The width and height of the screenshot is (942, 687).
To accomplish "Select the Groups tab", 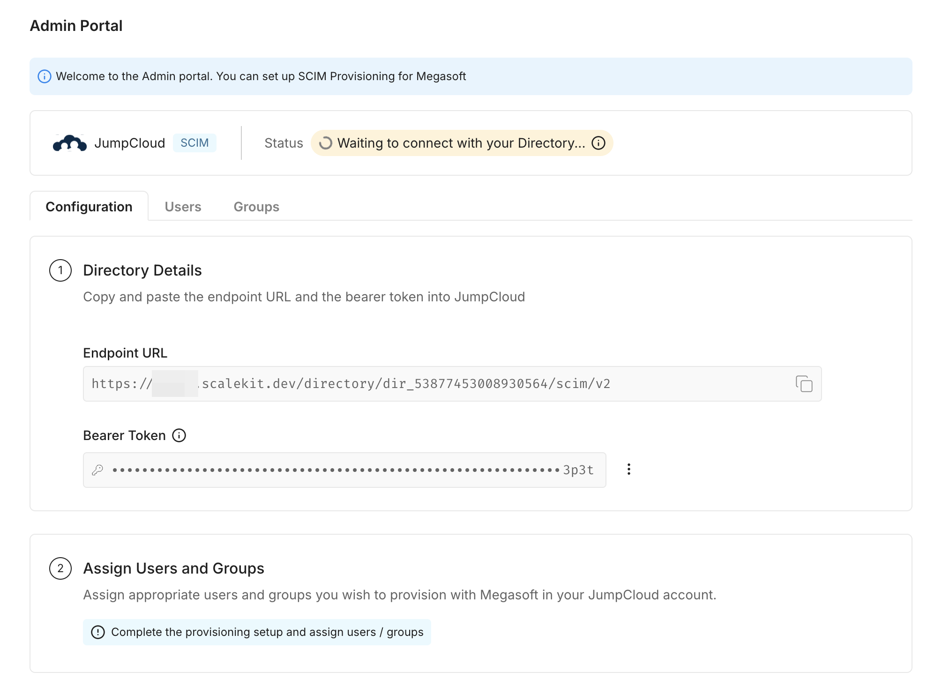I will (256, 206).
